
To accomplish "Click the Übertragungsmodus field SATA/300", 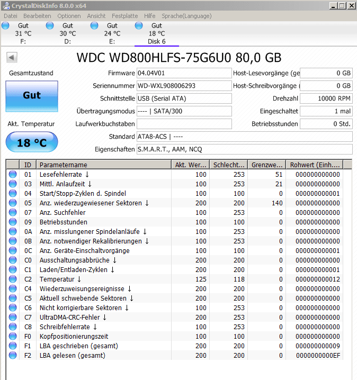I will click(184, 111).
